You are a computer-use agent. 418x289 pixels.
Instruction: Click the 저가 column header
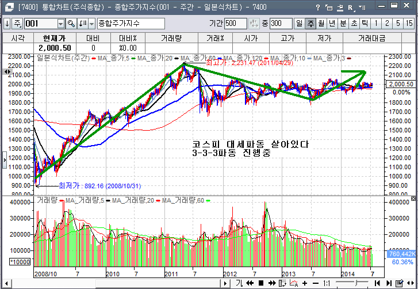324,39
